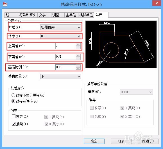Image resolution: width=163 pixels, height=149 pixels.
Task: Open the 换算单位 tab
Action: coord(86,15)
